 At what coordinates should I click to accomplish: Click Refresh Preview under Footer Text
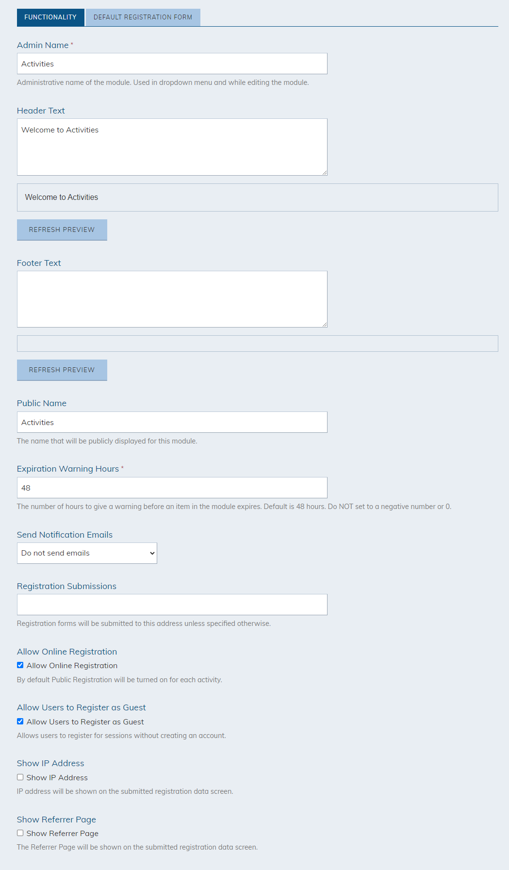(x=62, y=370)
